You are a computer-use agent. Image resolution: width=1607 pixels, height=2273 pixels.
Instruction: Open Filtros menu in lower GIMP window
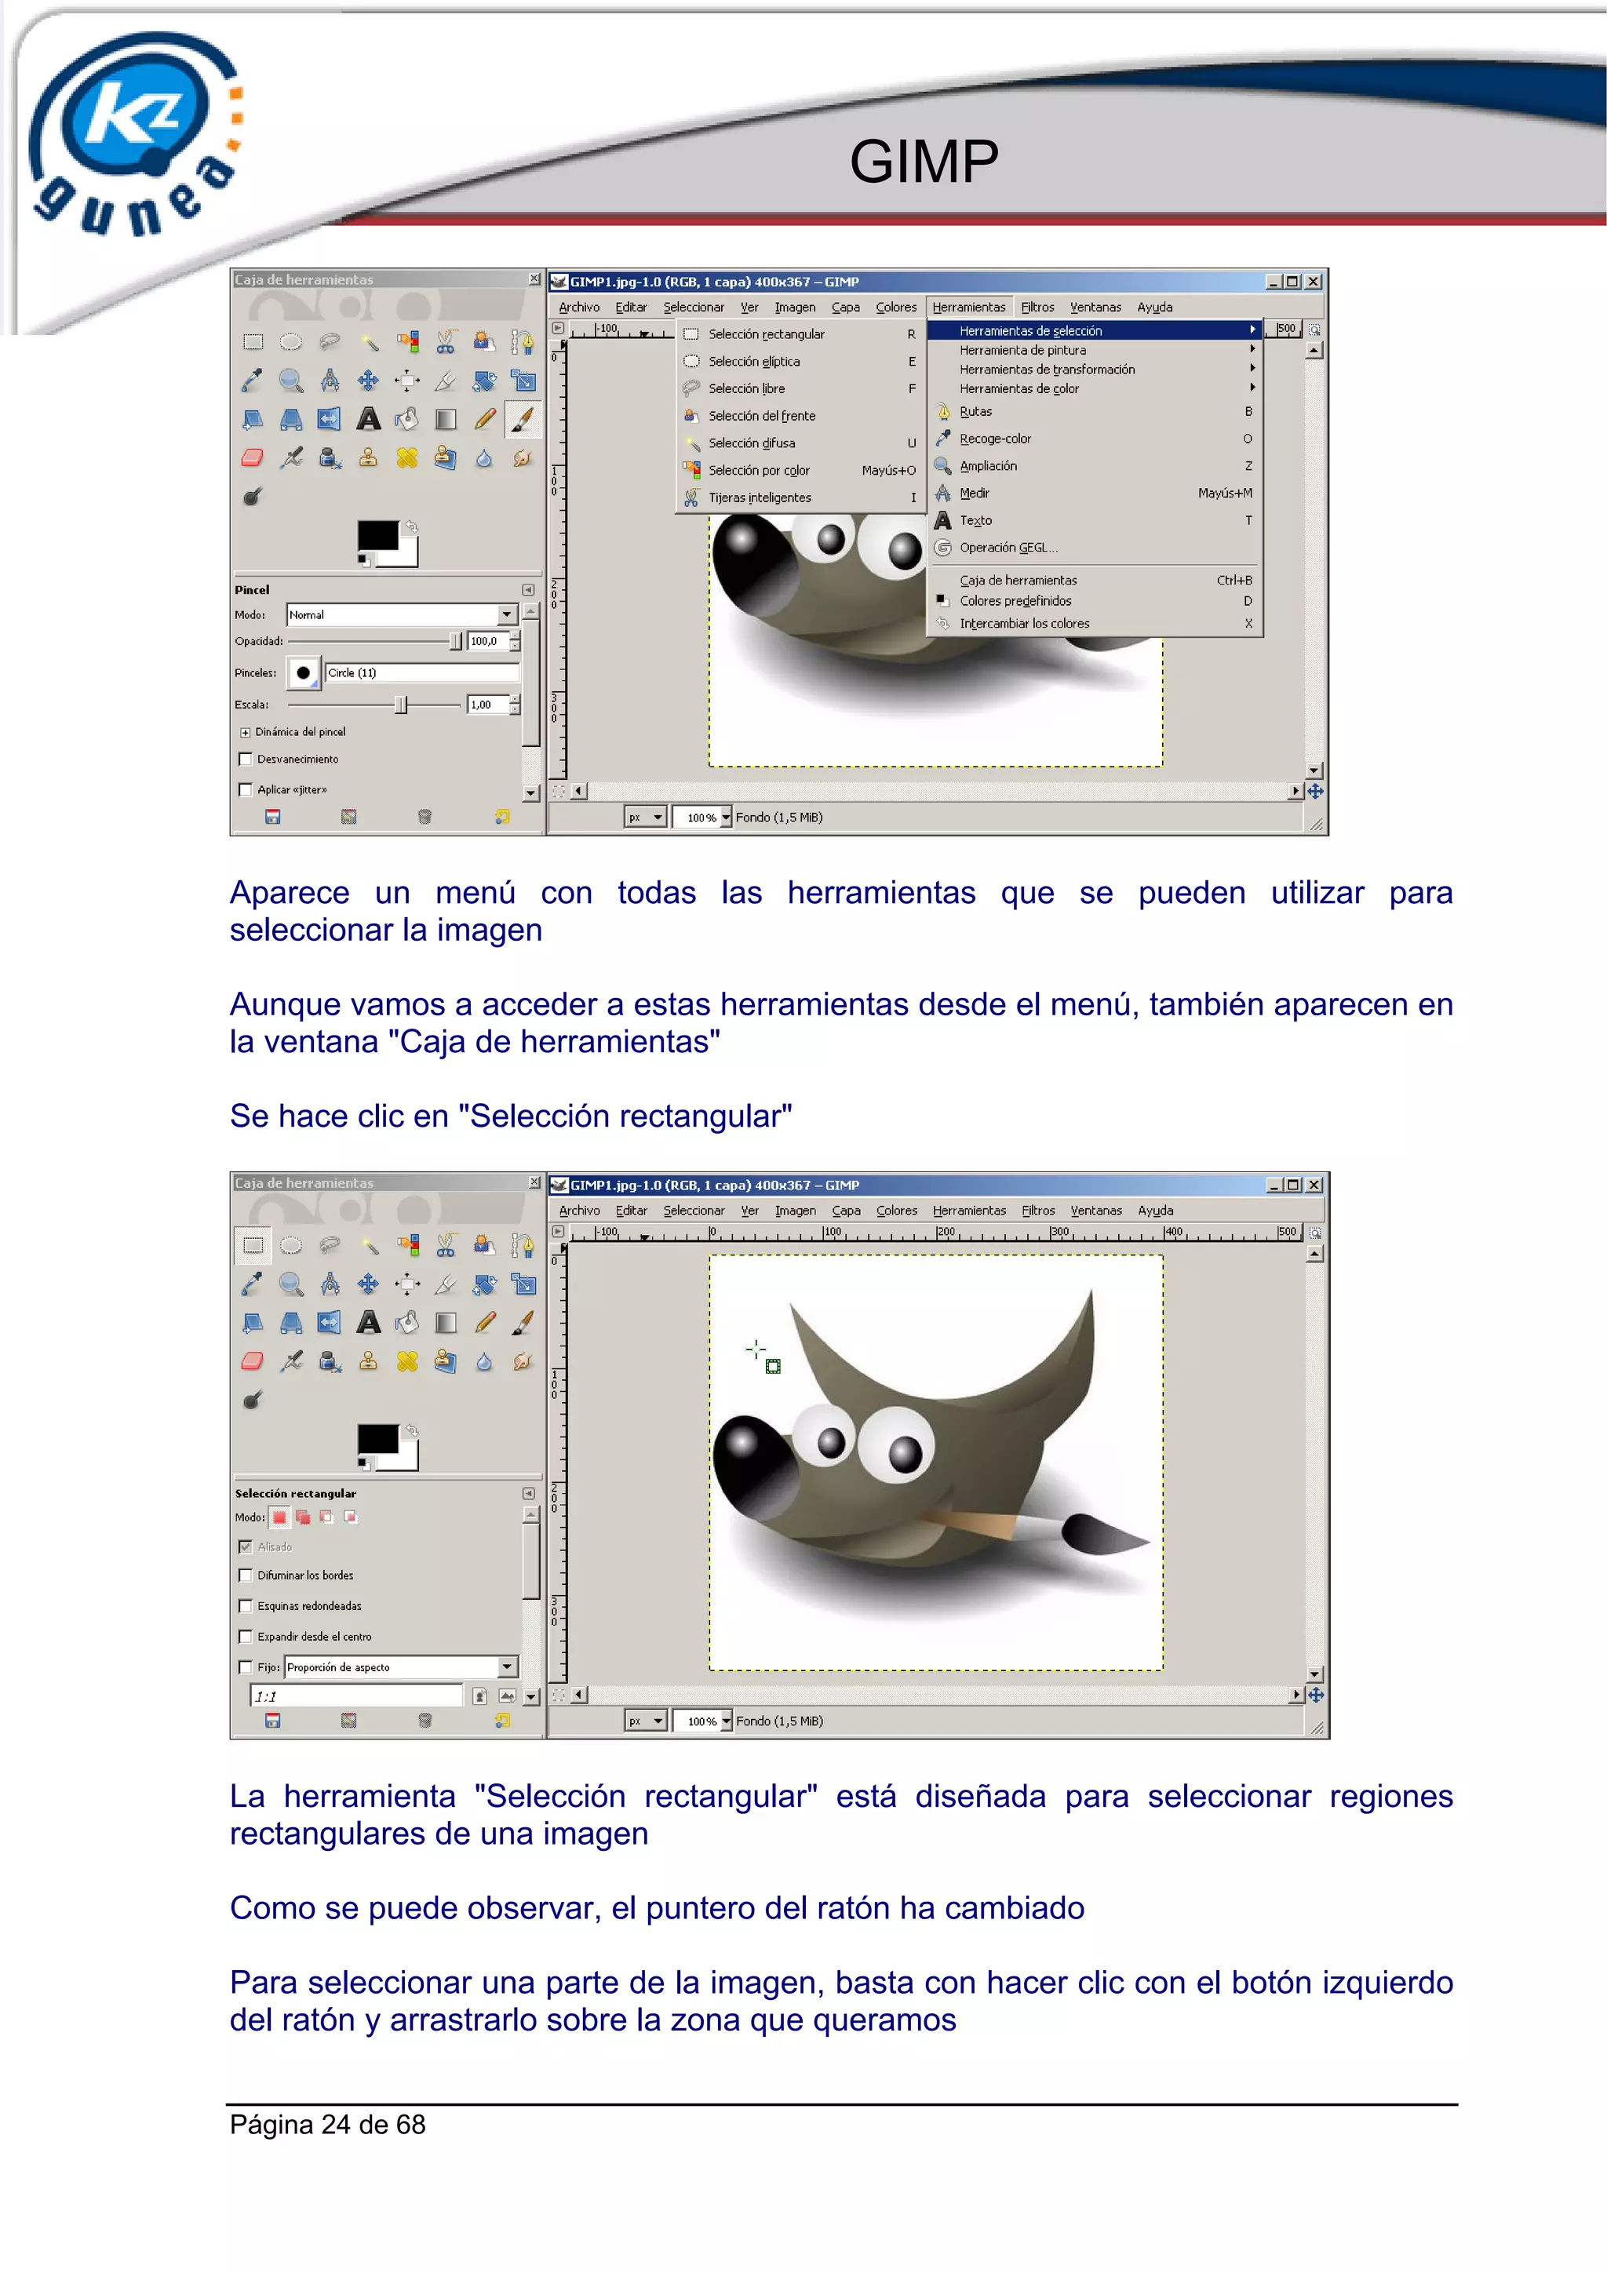[1037, 1211]
